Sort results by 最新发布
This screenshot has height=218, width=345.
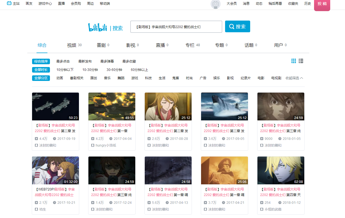coord(85,61)
